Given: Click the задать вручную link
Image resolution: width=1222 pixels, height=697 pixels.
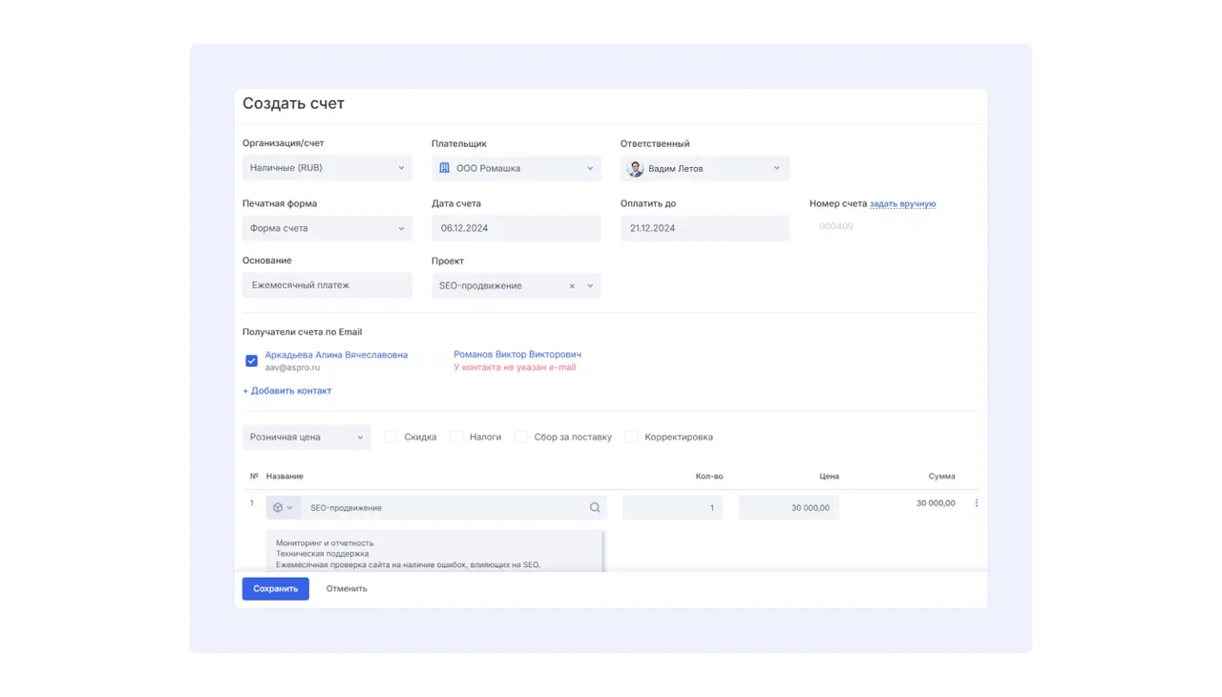Looking at the screenshot, I should click(902, 203).
